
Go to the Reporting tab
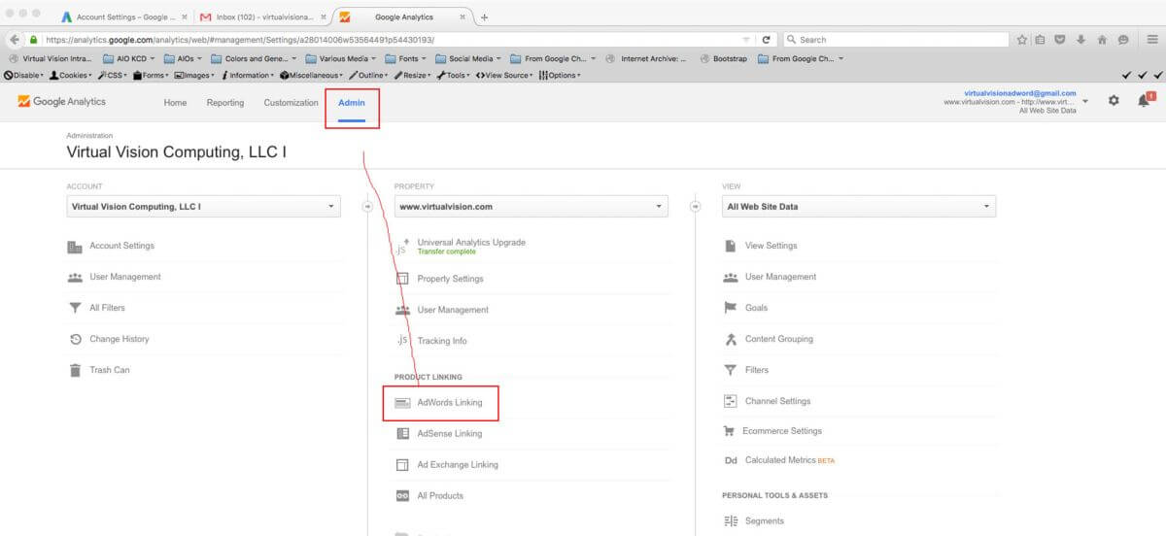pos(225,102)
